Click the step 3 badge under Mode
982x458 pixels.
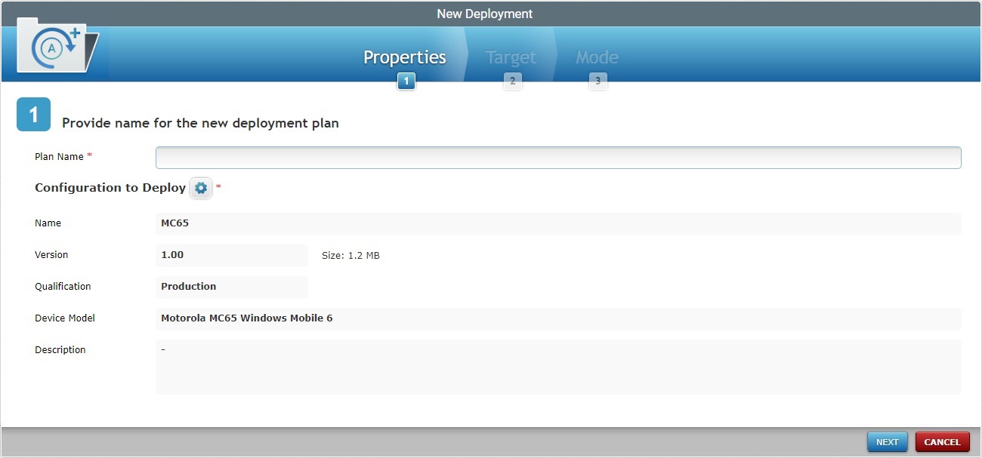(598, 81)
